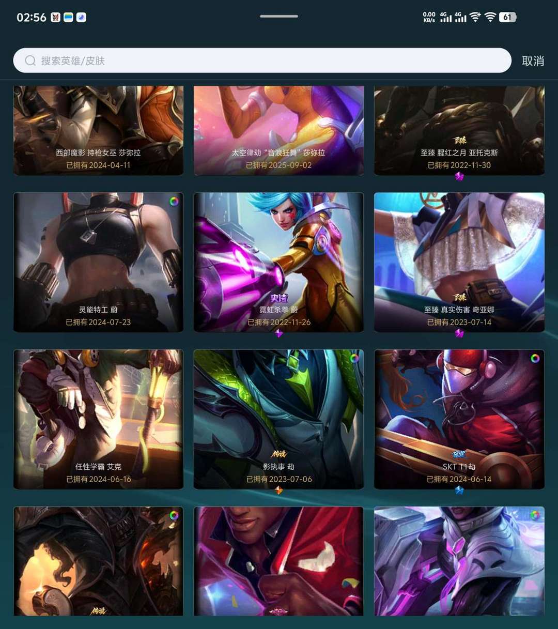Open the 西部魔影 持枪女巫 莎弥拉 skin
Viewport: 558px width, 629px height.
tap(98, 130)
